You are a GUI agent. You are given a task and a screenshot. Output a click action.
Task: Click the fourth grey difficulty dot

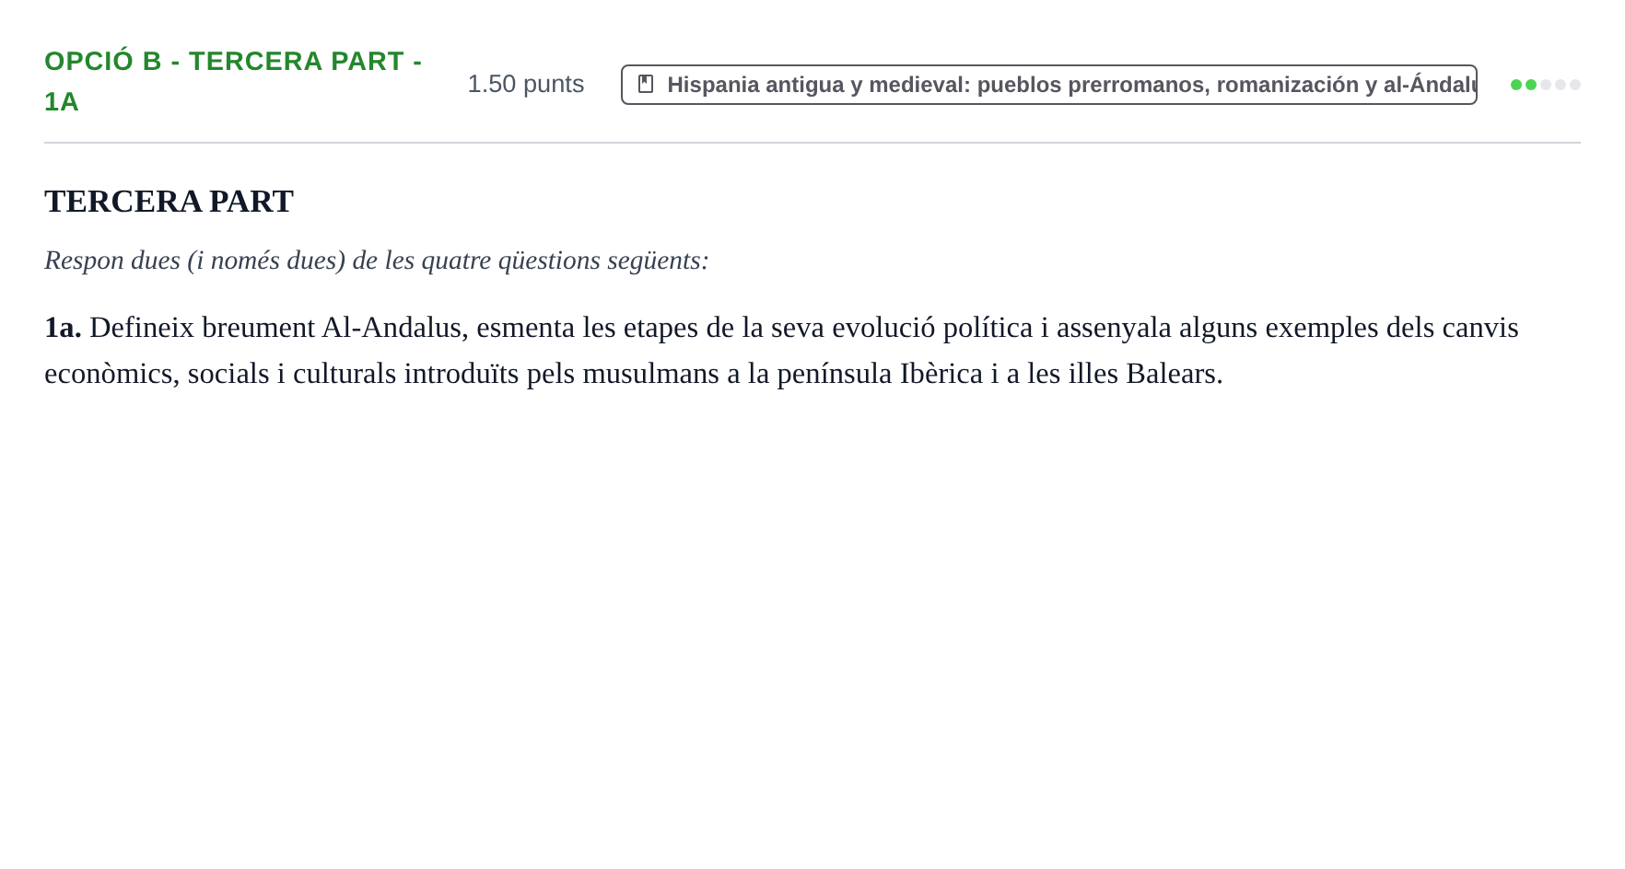[x=1561, y=85]
